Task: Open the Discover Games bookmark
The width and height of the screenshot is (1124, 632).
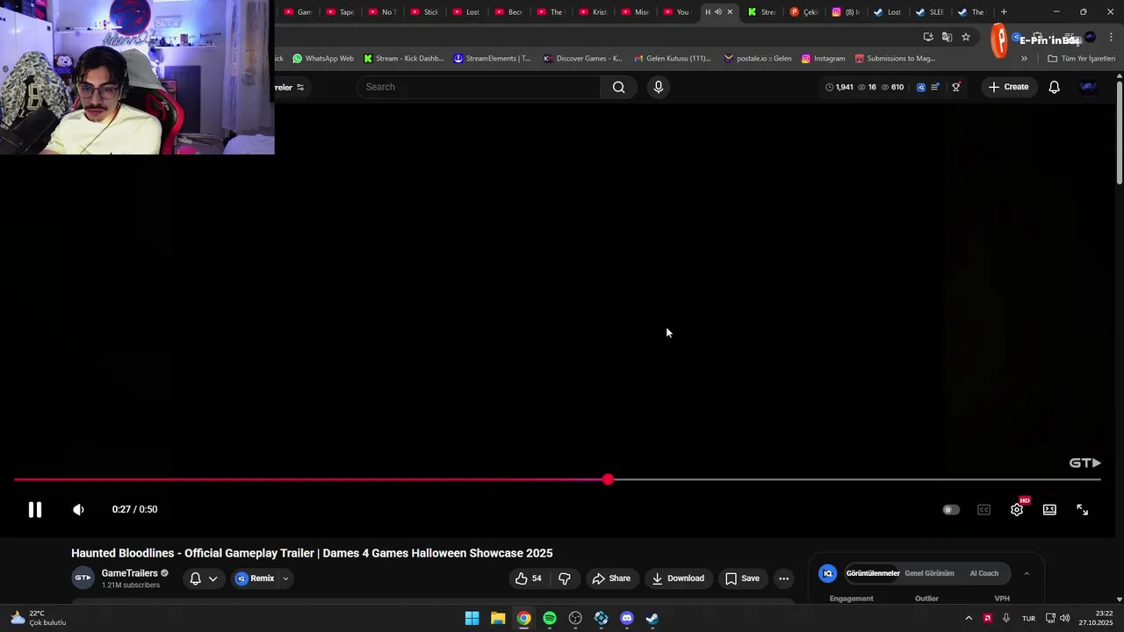Action: point(582,59)
